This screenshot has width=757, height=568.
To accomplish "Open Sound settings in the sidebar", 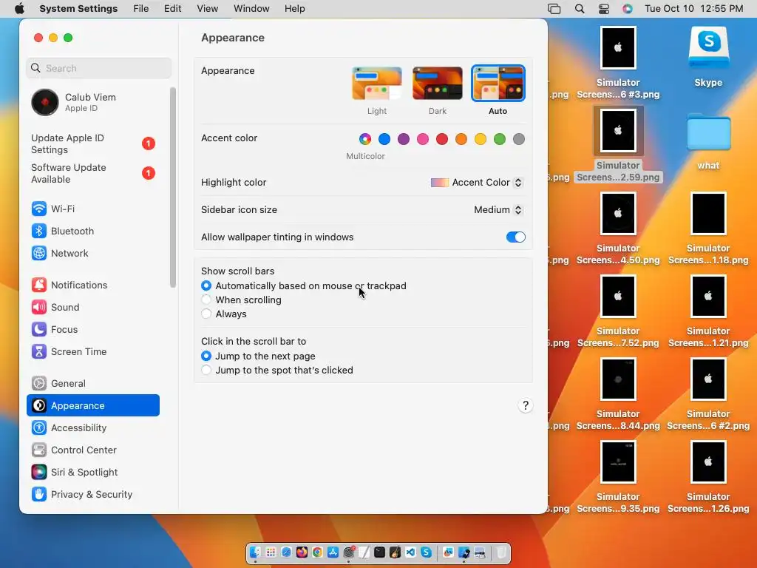I will click(55, 307).
